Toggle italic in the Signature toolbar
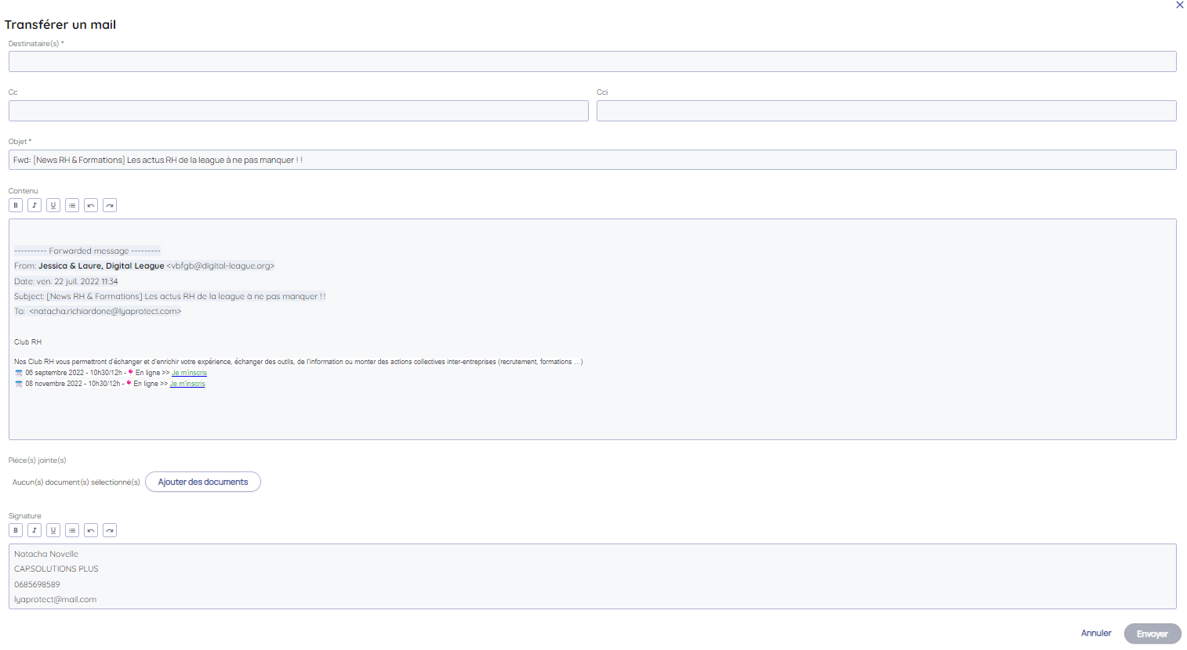1187x650 pixels. click(34, 530)
